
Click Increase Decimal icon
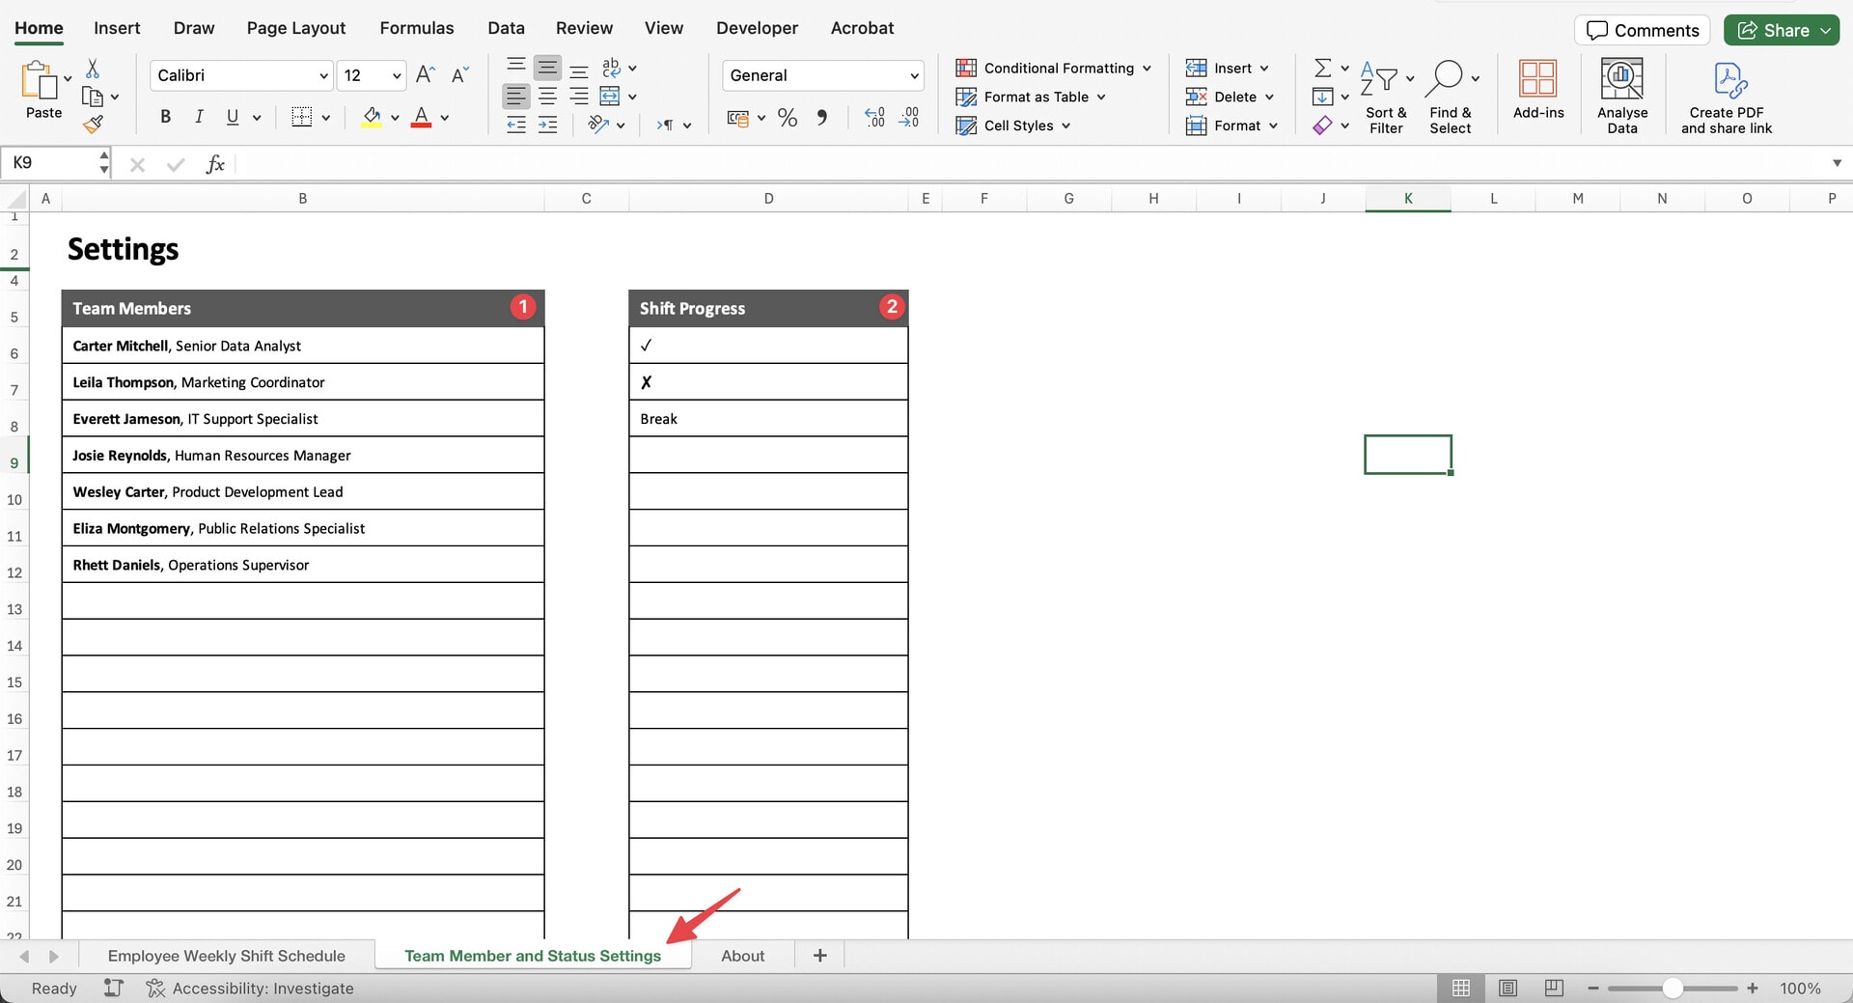coord(874,118)
